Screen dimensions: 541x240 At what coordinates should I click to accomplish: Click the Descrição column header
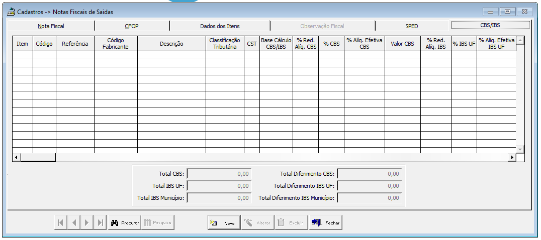coord(171,44)
